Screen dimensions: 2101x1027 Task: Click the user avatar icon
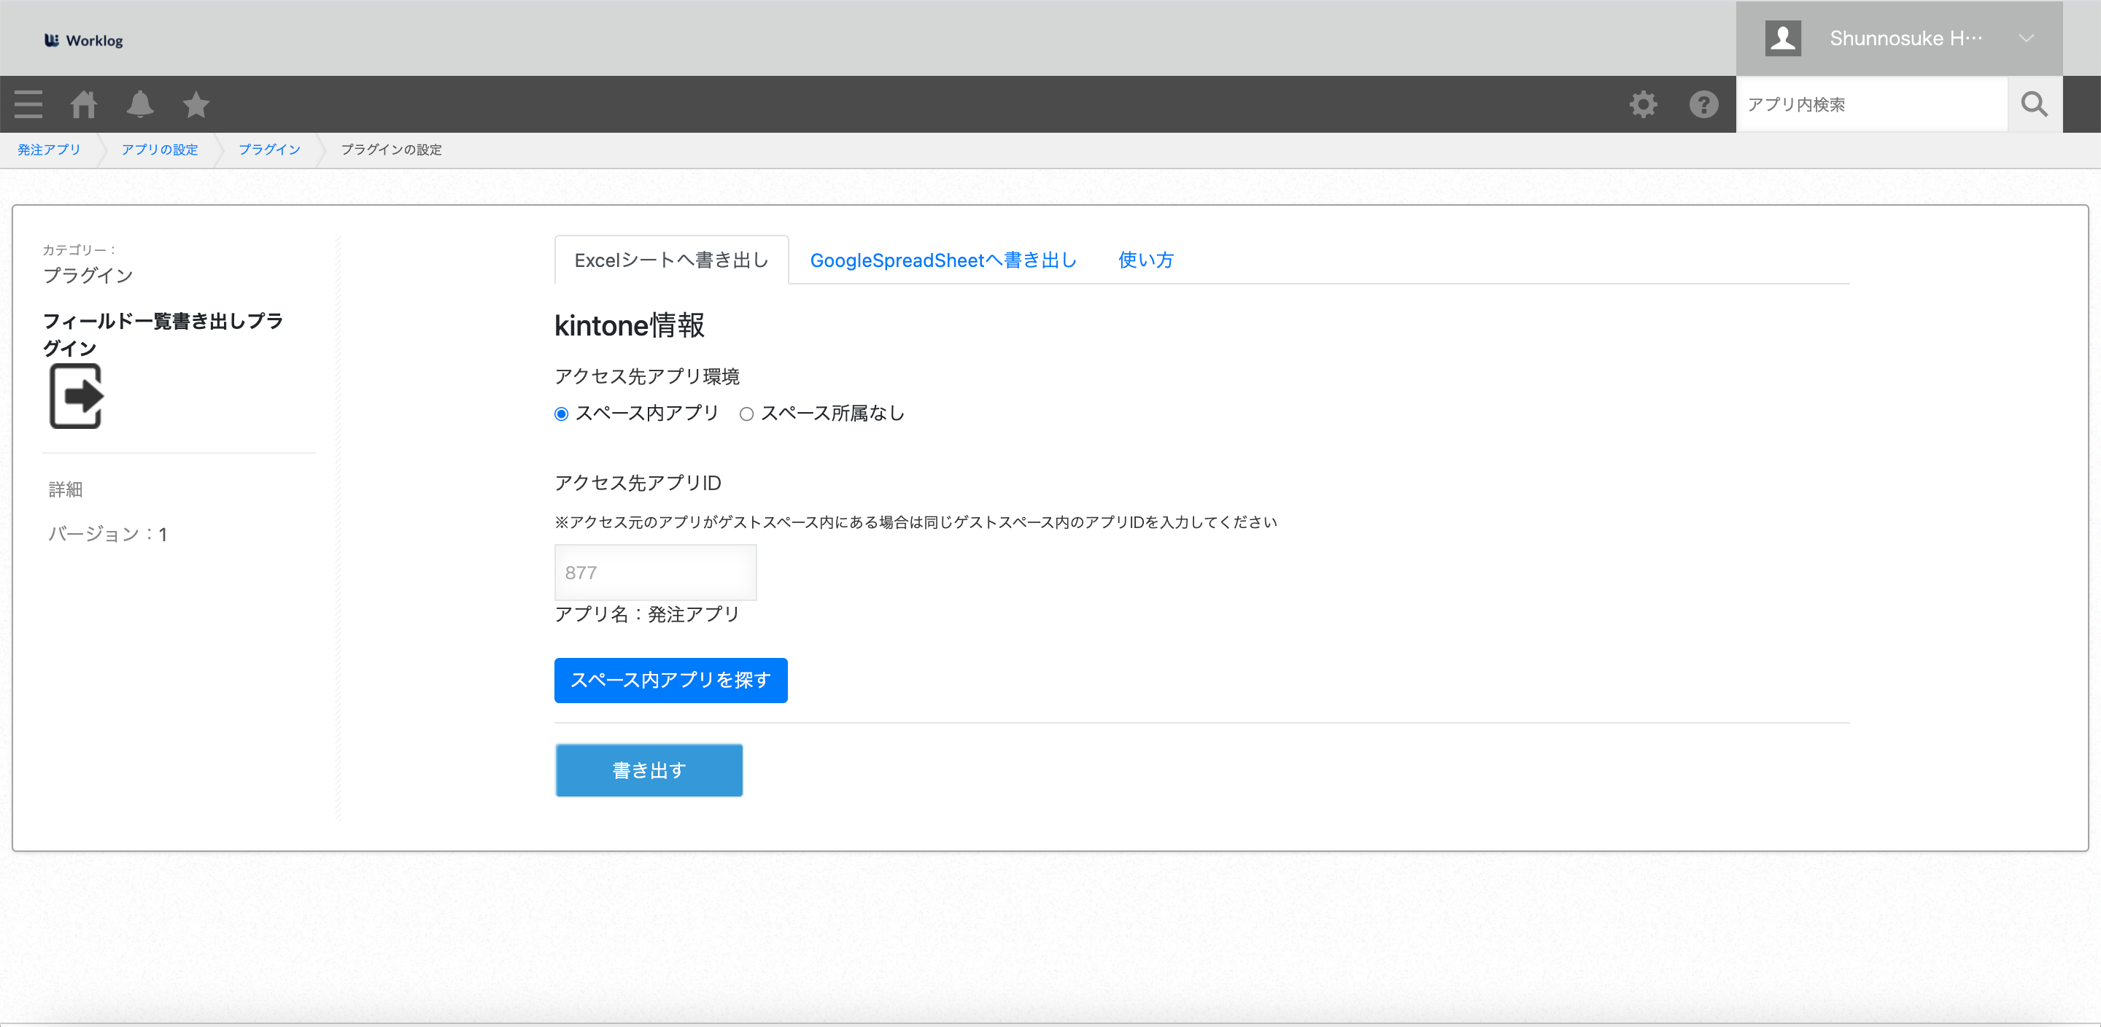[1782, 39]
